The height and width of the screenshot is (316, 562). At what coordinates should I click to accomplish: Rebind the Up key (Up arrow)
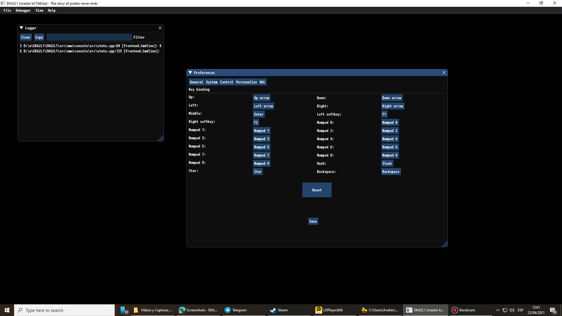[x=262, y=98]
